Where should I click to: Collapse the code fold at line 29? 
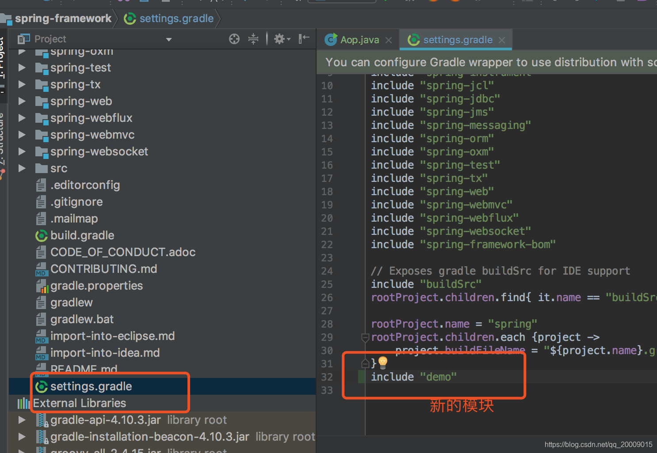click(x=365, y=338)
